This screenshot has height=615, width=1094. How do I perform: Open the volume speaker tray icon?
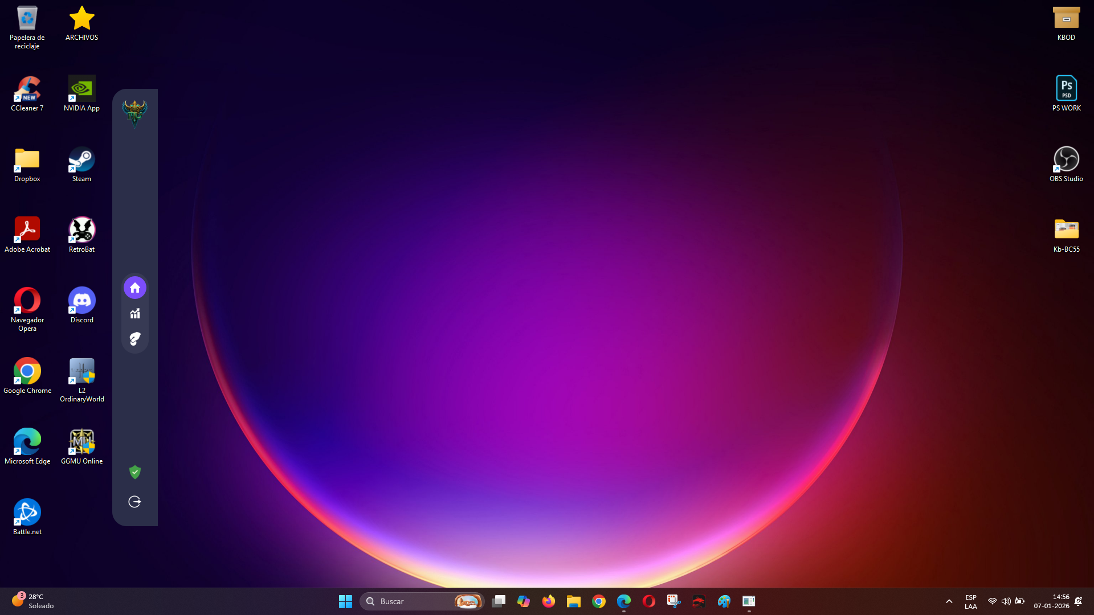click(1006, 601)
